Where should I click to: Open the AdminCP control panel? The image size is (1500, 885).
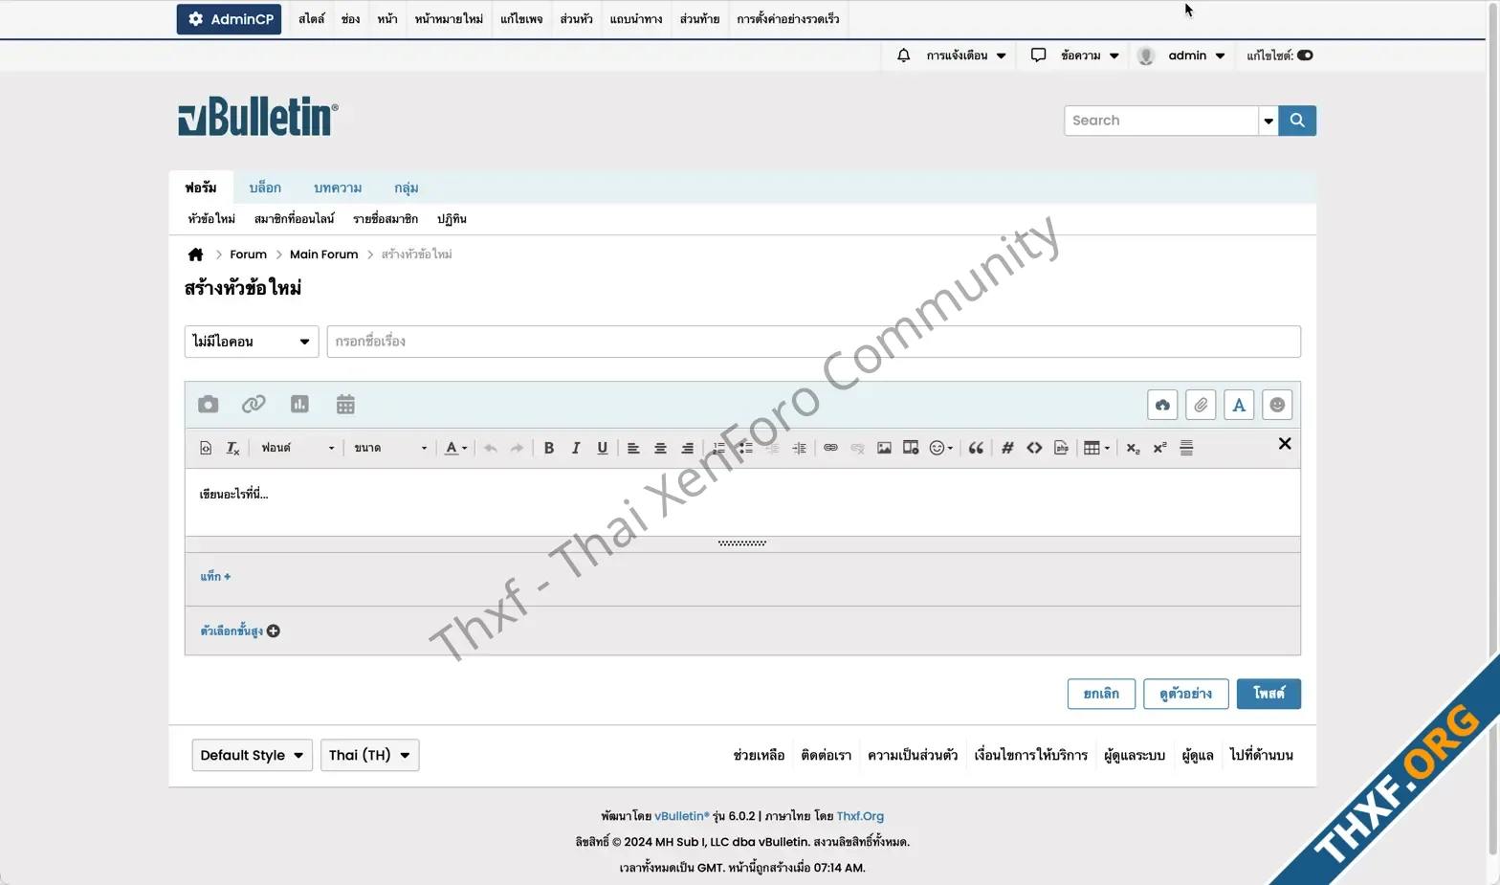coord(229,19)
